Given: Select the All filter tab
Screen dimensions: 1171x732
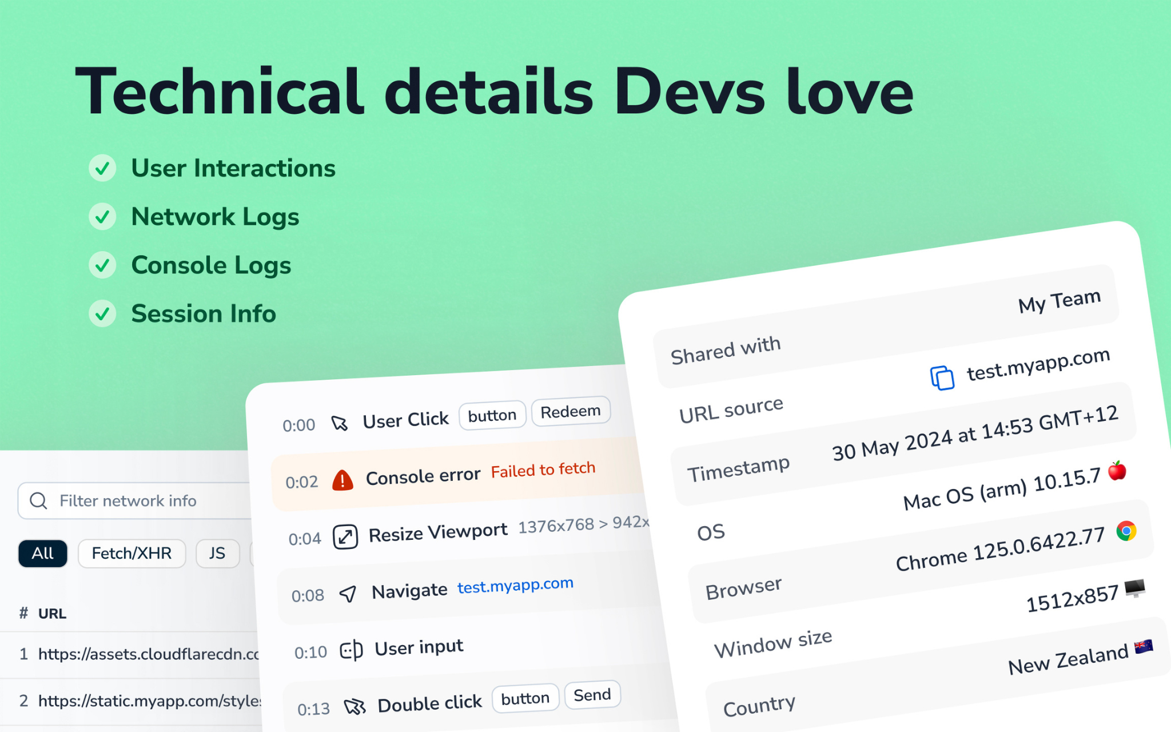Looking at the screenshot, I should coord(43,554).
